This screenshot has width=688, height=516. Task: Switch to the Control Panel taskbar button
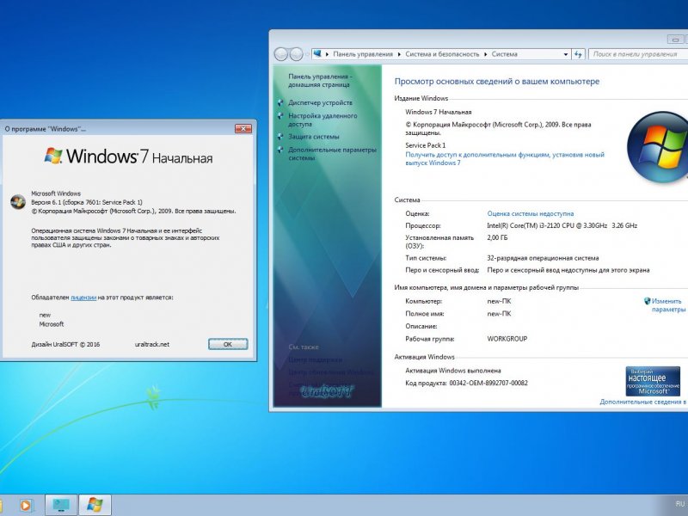point(61,505)
